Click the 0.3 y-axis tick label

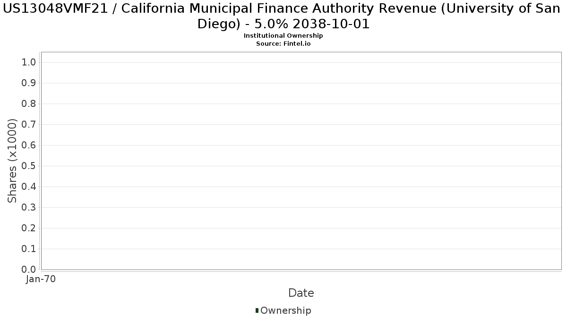pos(29,208)
